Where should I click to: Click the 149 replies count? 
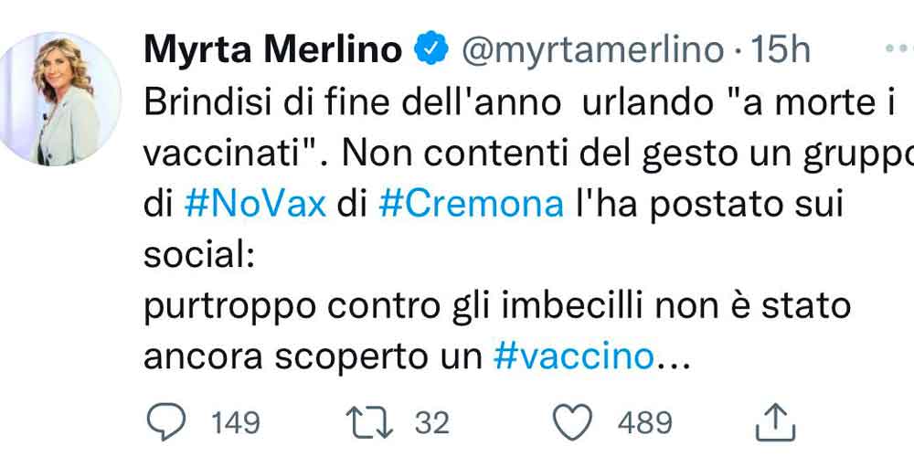click(x=235, y=422)
